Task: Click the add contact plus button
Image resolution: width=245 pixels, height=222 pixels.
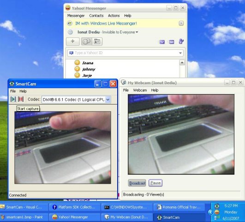Action: pos(72,41)
